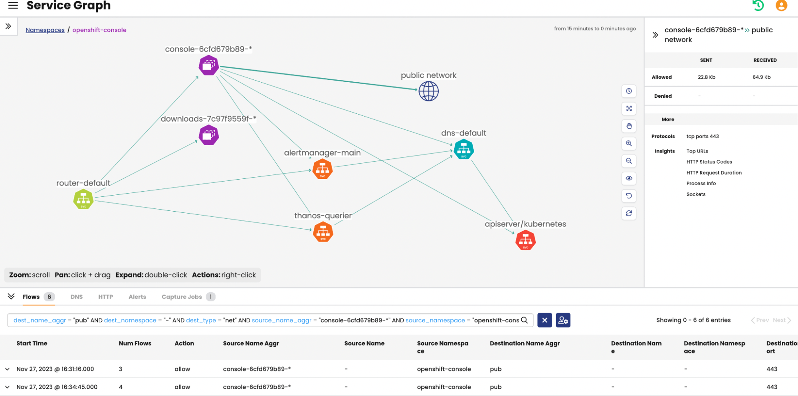
Task: Refresh the service graph
Action: tap(629, 213)
